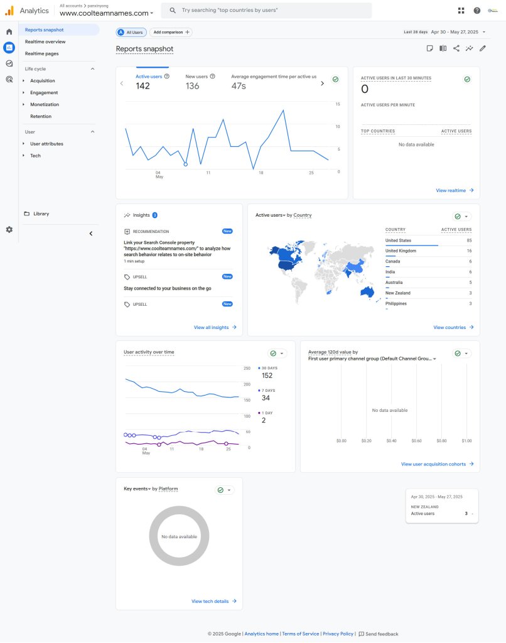Click the pencil Edit report icon
The width and height of the screenshot is (506, 643).
coord(483,48)
